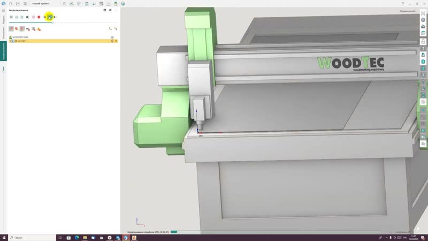Viewport: 428px width, 241px height.
Task: Switch to the Модель sidebar tab
Action: [3, 20]
